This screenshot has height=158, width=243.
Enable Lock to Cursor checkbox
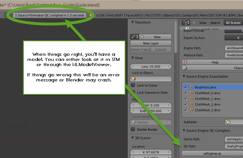tap(133, 85)
